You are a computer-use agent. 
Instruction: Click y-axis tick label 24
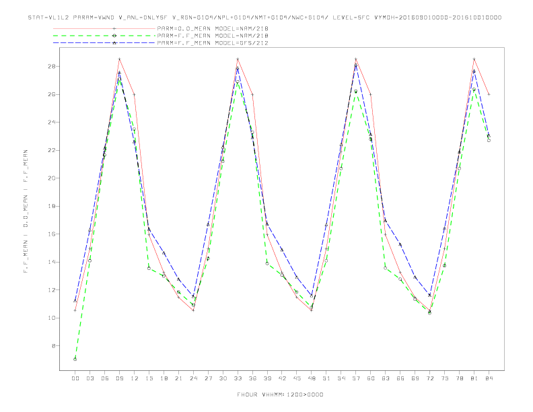coord(51,123)
